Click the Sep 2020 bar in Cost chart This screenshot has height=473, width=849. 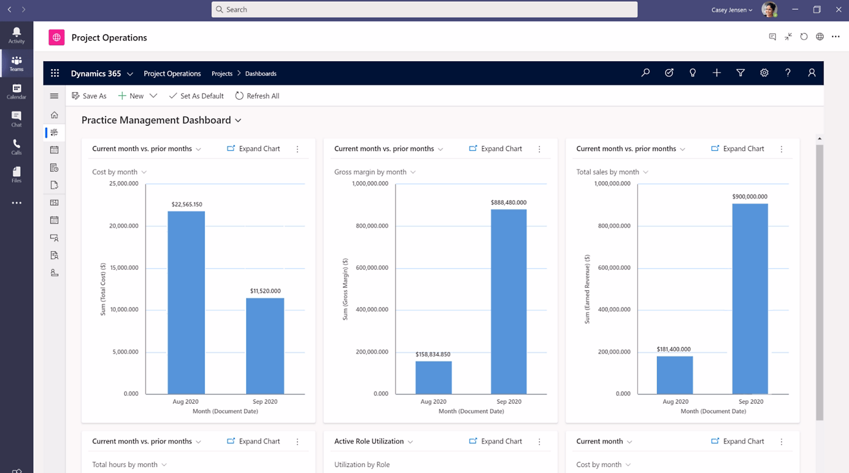[x=265, y=346]
